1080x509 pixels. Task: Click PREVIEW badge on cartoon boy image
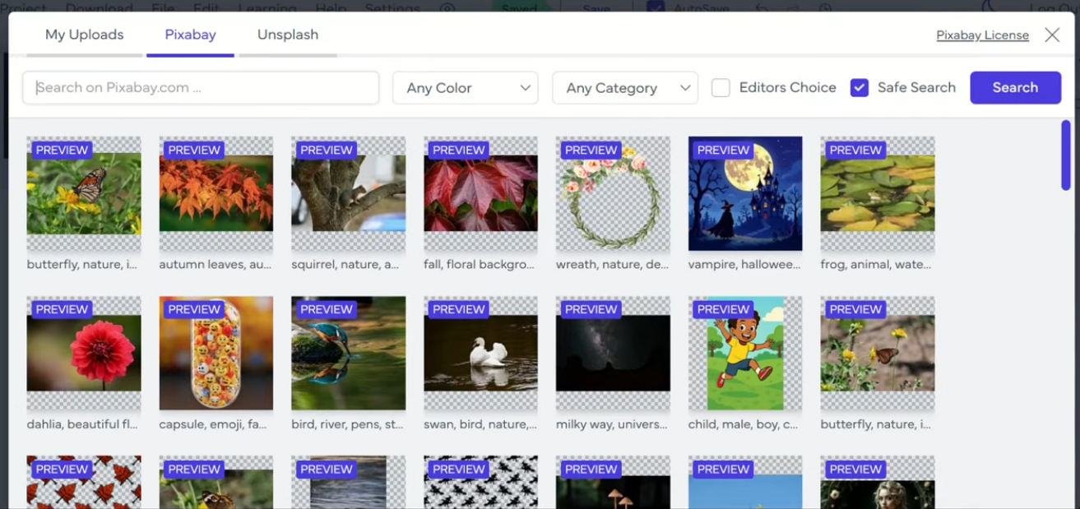click(x=723, y=309)
